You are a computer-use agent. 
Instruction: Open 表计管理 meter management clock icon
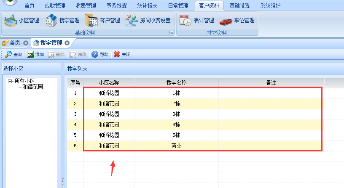pyautogui.click(x=185, y=20)
